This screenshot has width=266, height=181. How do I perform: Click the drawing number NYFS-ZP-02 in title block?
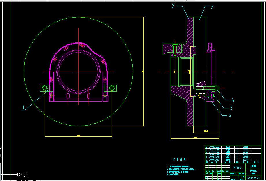pos(254,178)
